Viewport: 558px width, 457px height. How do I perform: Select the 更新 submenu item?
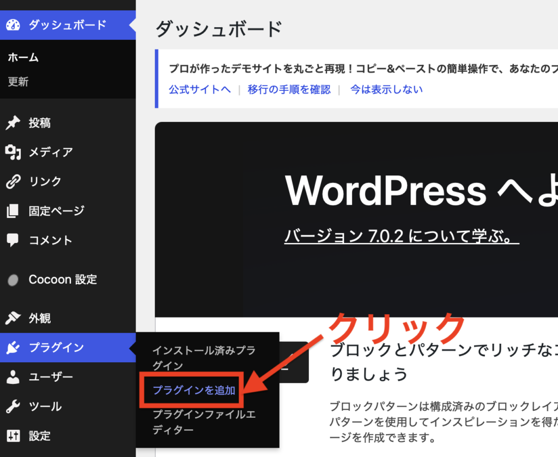click(x=18, y=82)
